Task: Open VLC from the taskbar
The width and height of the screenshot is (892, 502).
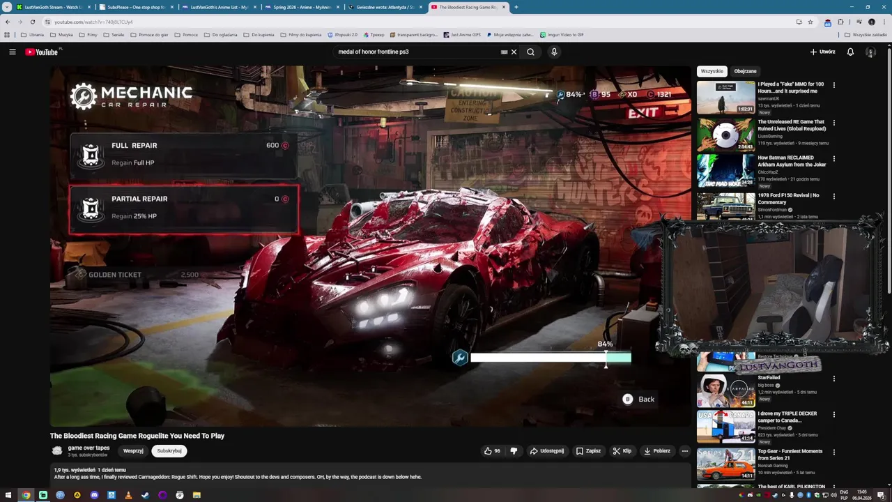Action: point(128,495)
